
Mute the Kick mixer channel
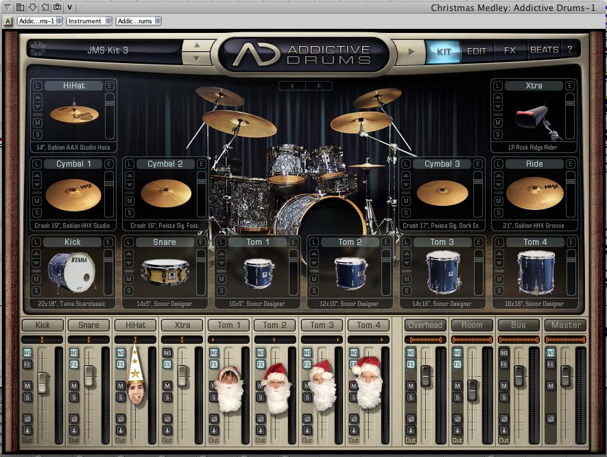27,386
